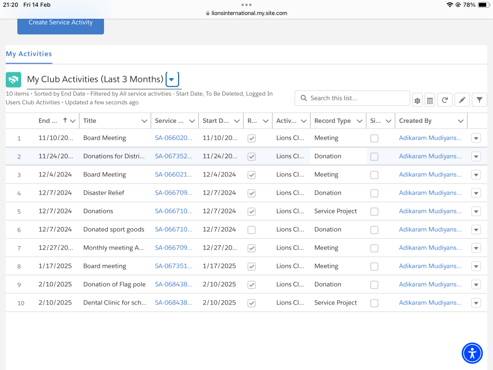This screenshot has width=493, height=370.
Task: Click the R... column header label
Action: coord(252,121)
